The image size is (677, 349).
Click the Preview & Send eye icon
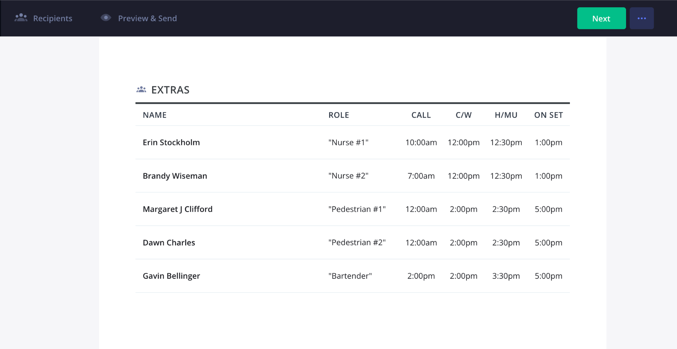(x=106, y=18)
